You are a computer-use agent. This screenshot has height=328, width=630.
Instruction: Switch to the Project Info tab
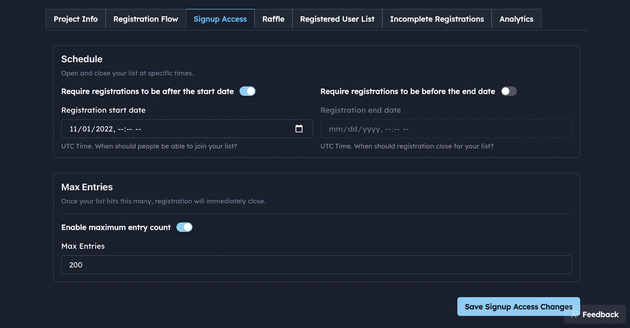pyautogui.click(x=76, y=19)
